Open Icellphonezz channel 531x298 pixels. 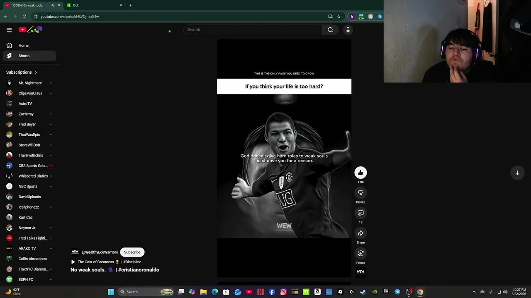[x=29, y=207]
